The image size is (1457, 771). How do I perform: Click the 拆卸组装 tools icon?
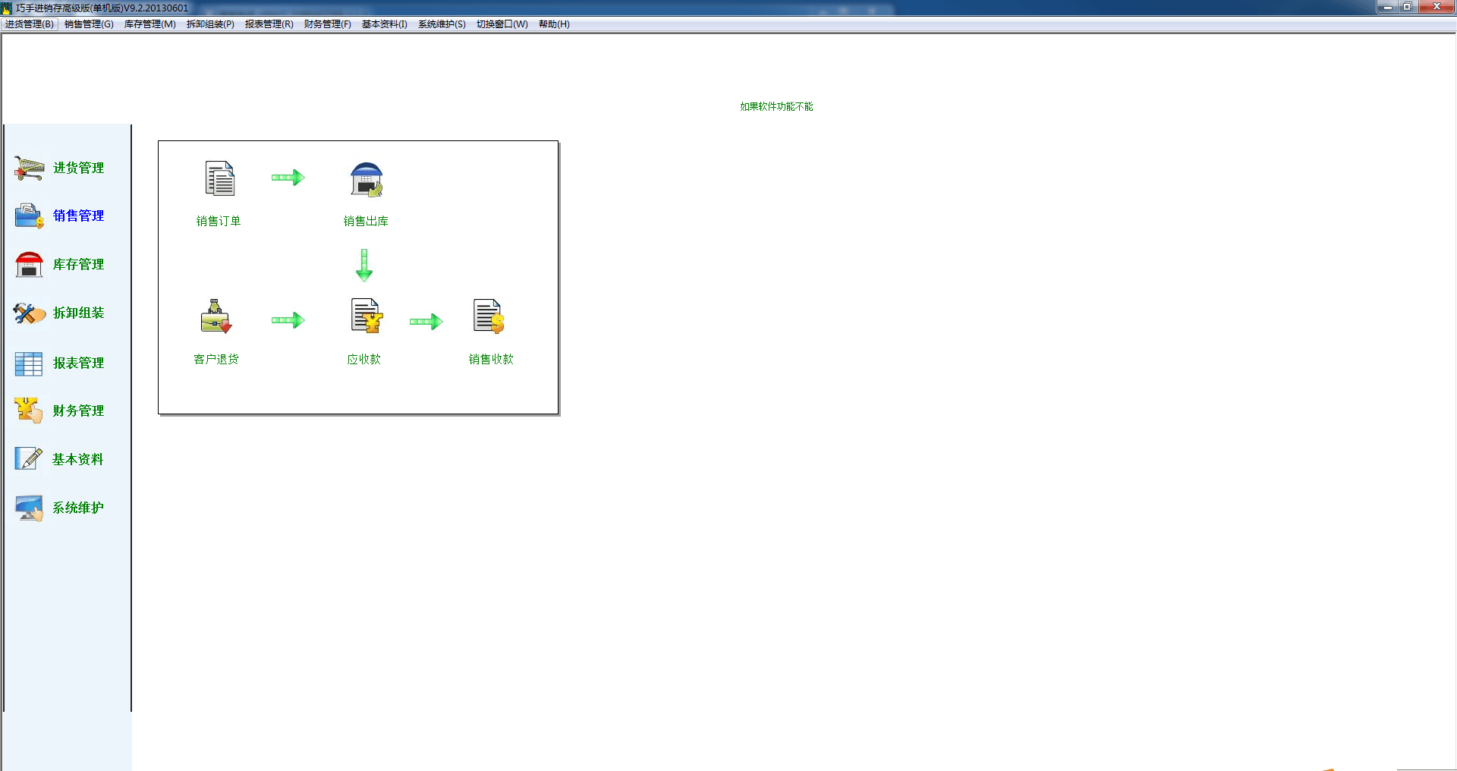point(29,313)
